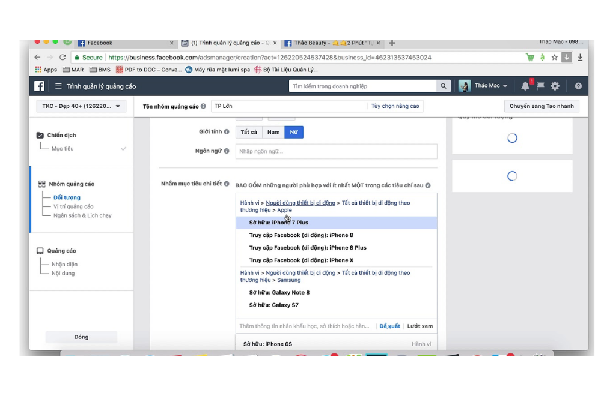The image size is (601, 402).
Task: Expand the TKC - Đẹp 40+ account dropdown
Action: (x=81, y=106)
